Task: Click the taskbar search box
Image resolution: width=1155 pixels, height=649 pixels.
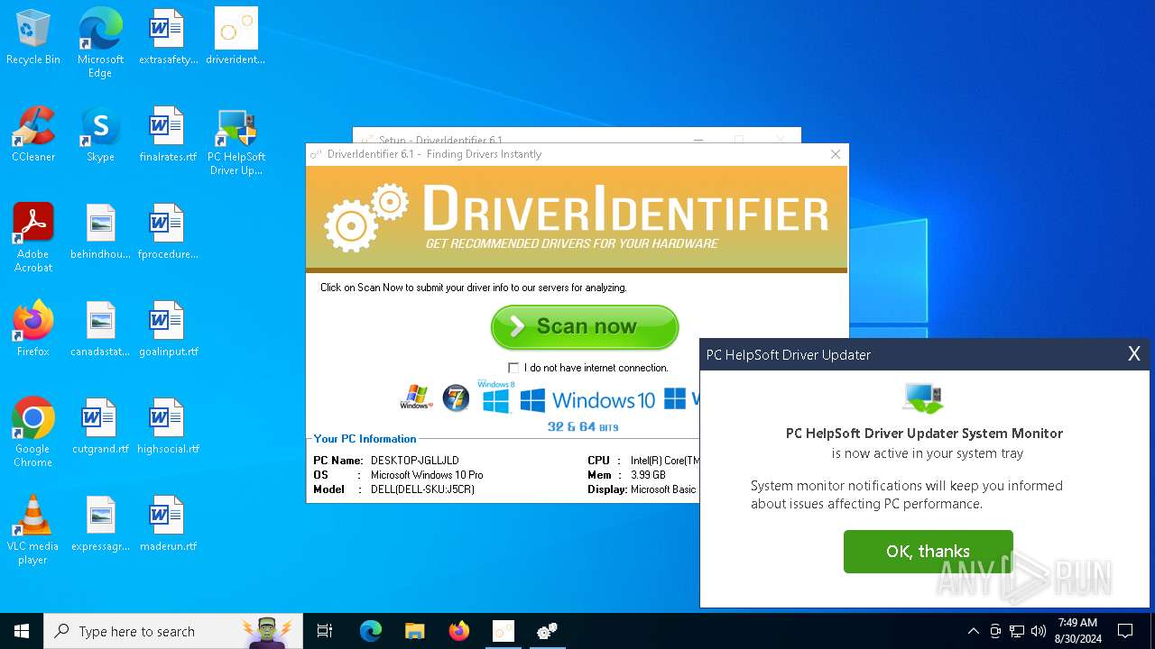Action: (x=173, y=631)
